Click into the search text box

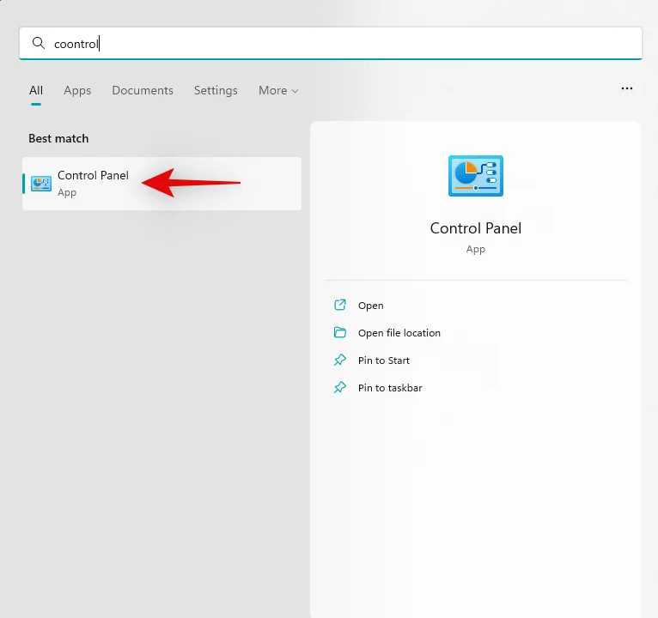(x=344, y=43)
